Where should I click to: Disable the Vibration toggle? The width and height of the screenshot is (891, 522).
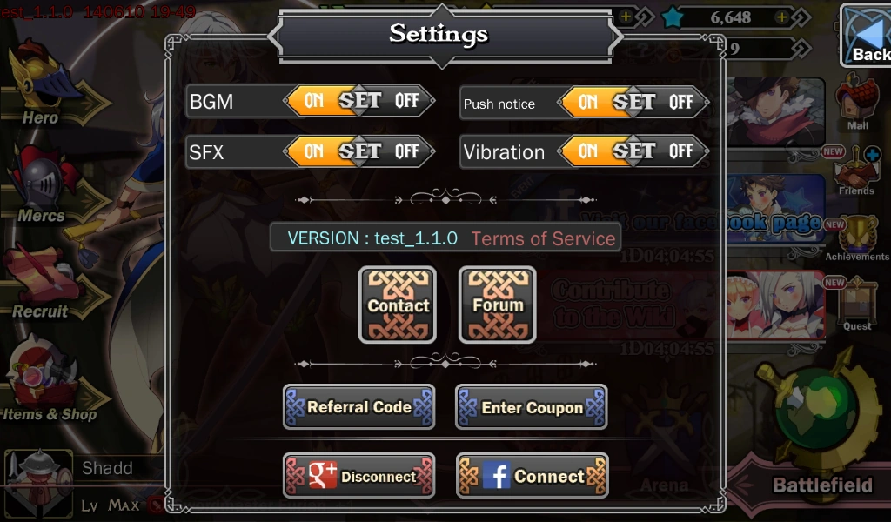coord(680,151)
